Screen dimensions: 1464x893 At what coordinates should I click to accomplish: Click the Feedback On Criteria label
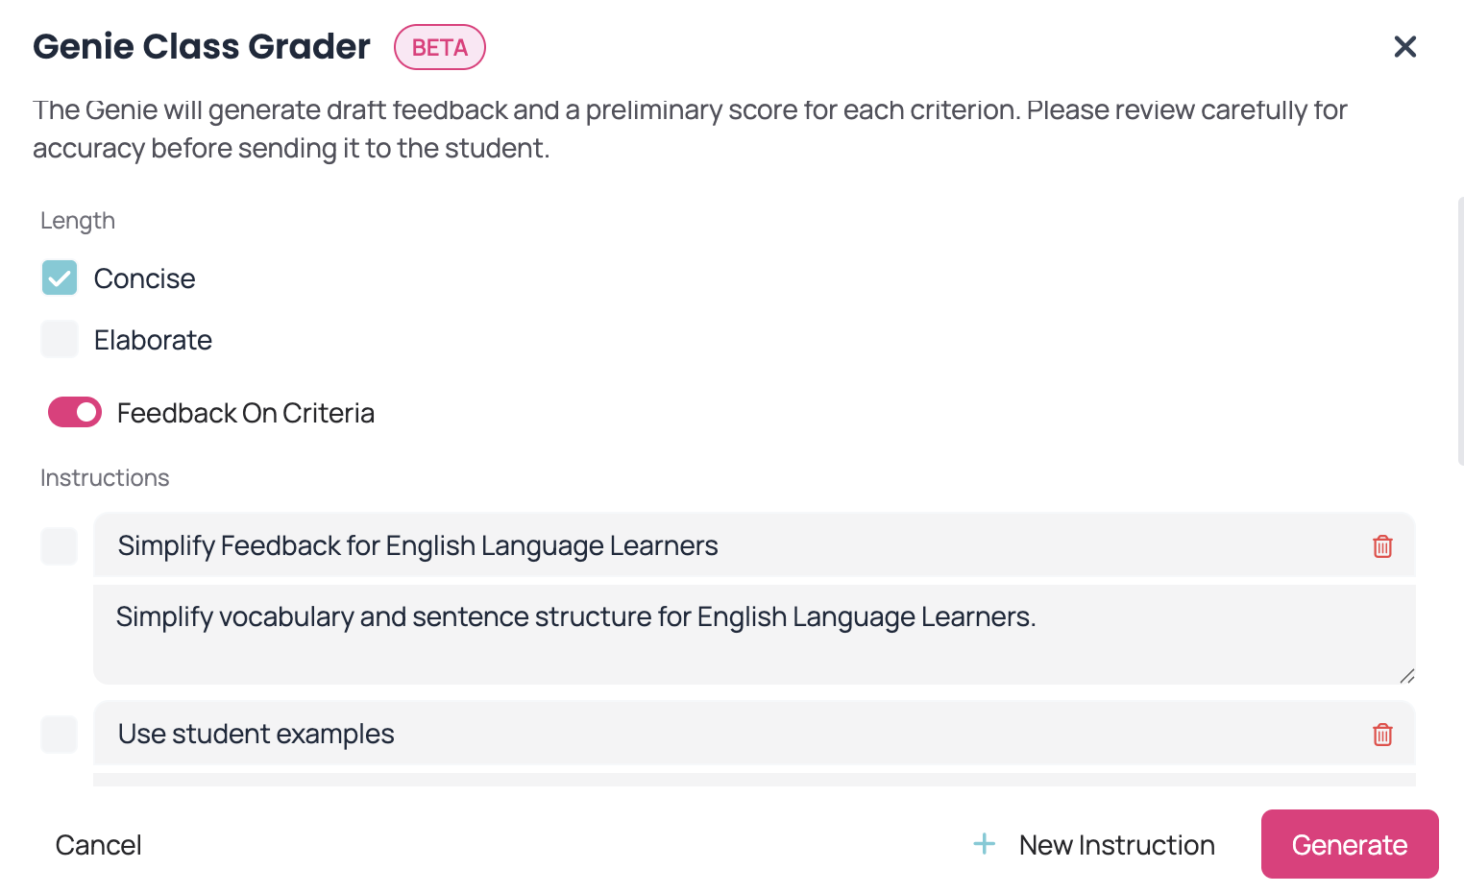click(246, 413)
